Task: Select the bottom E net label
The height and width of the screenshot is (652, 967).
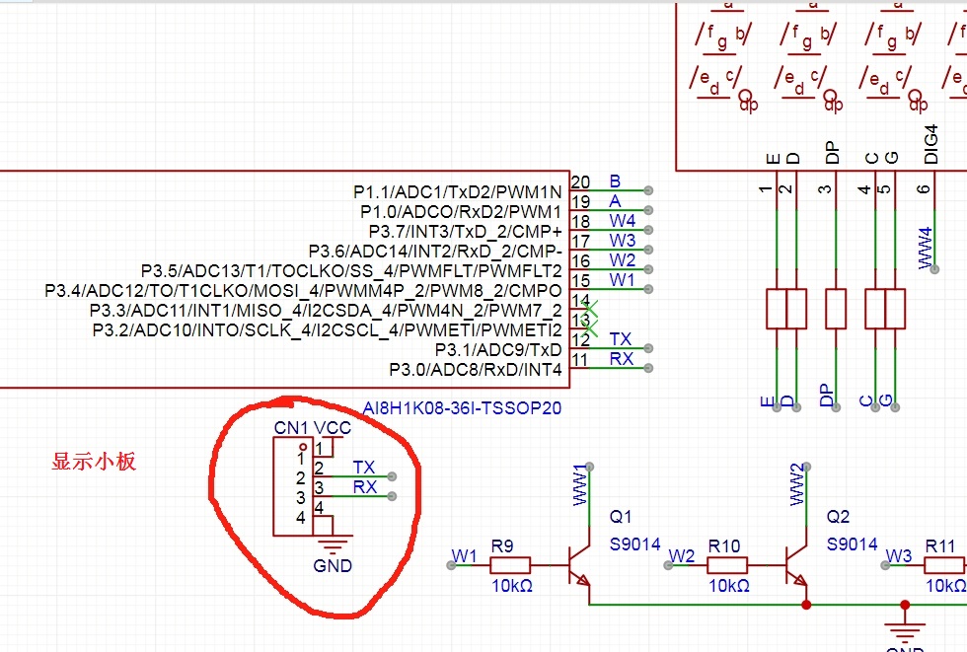Action: coord(768,401)
